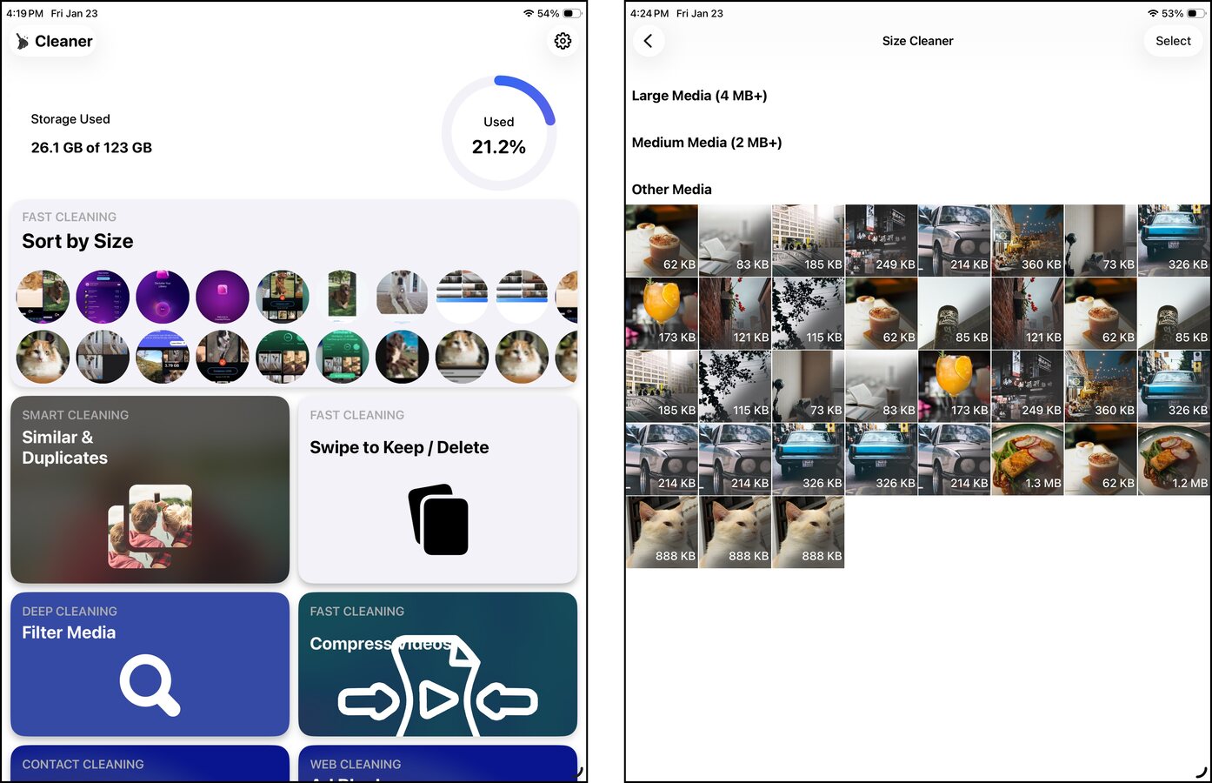Tap the compress arrows video icon
Viewport: 1212px width, 783px height.
437,687
